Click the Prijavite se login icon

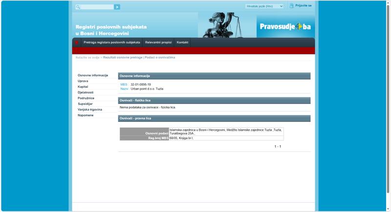pos(292,6)
